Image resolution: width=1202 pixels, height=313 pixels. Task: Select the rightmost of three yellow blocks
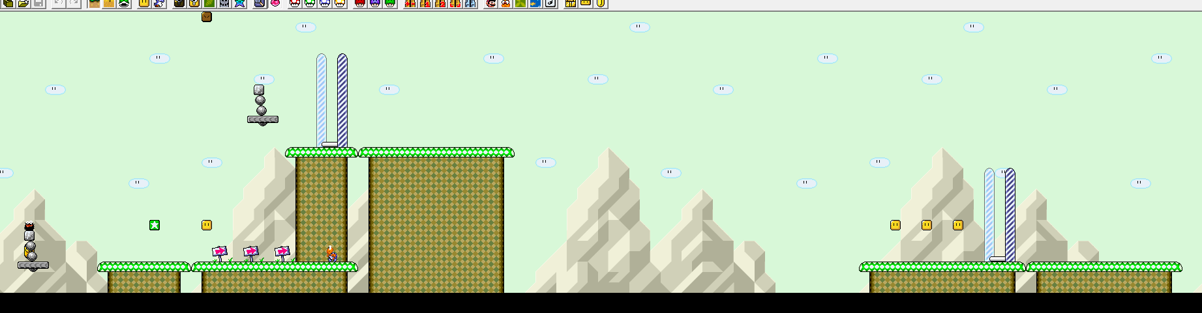pyautogui.click(x=958, y=225)
